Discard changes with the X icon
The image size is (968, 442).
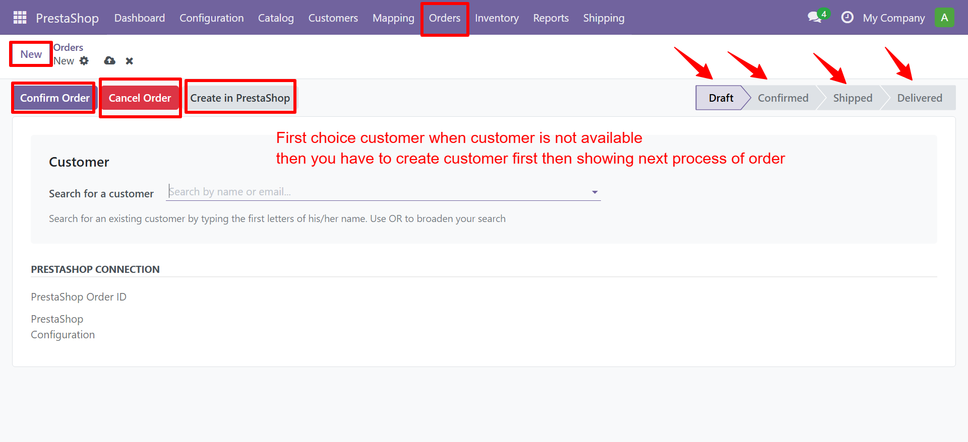click(x=130, y=61)
